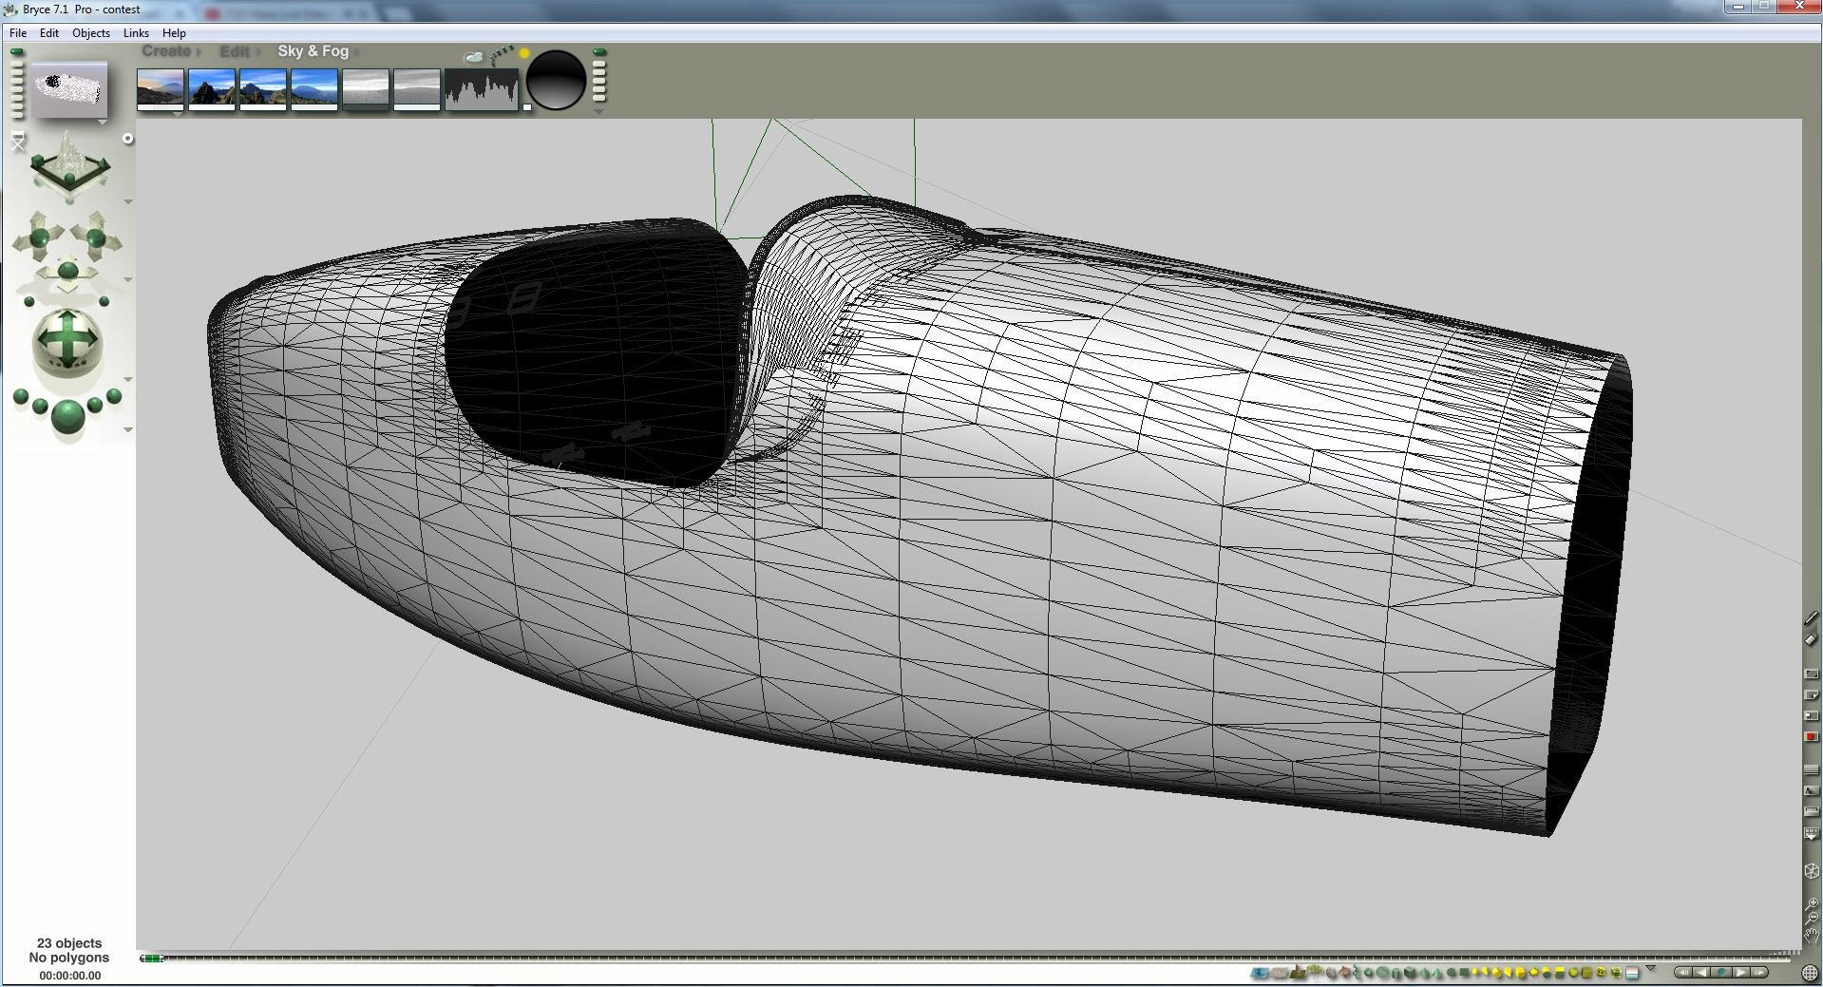Open the View Control options triangle
This screenshot has height=987, width=1823.
(x=128, y=201)
